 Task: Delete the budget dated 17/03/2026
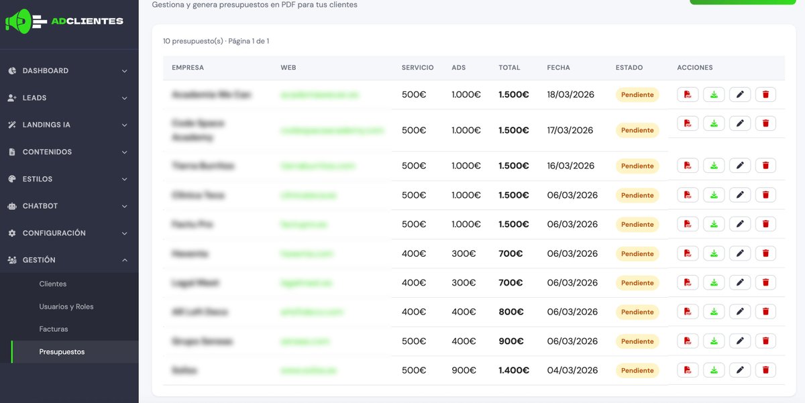[765, 123]
